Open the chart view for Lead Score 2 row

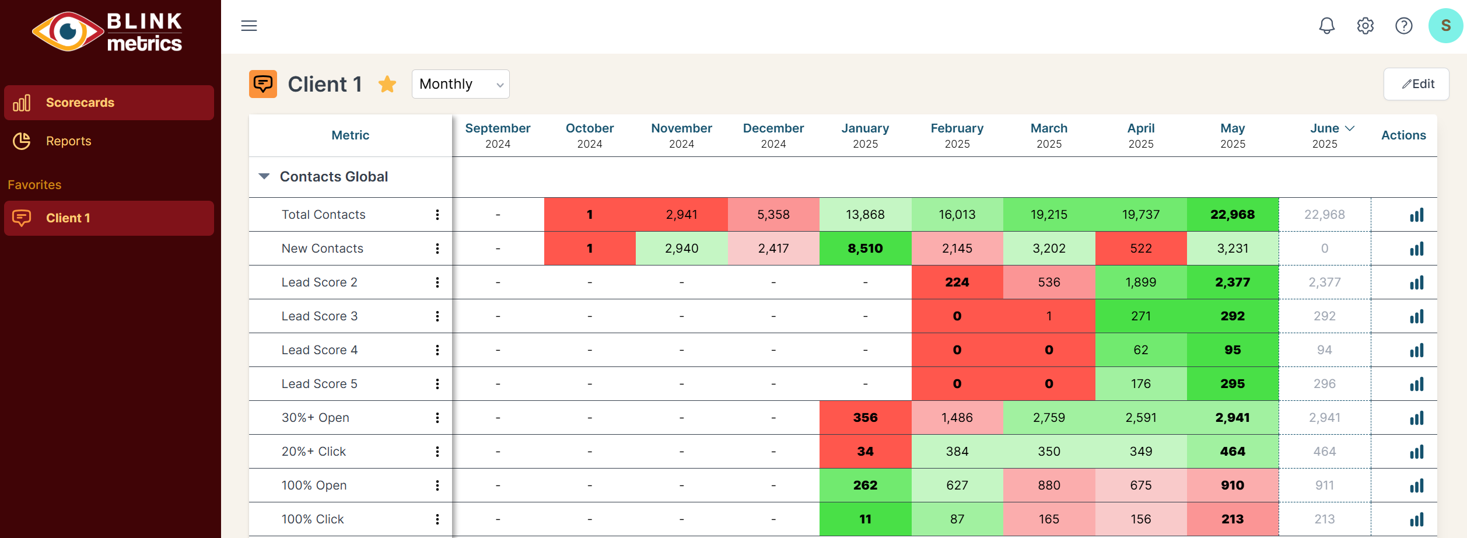pyautogui.click(x=1417, y=282)
